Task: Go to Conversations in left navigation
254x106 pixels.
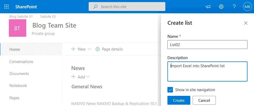Action: pos(21,62)
